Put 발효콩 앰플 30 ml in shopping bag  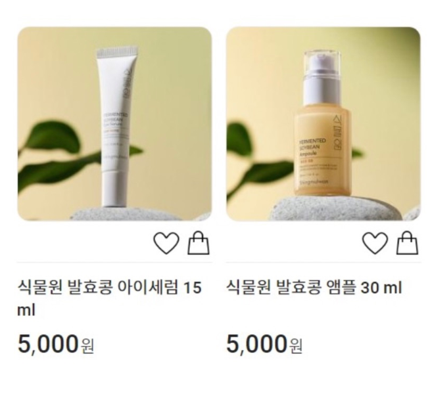point(408,243)
